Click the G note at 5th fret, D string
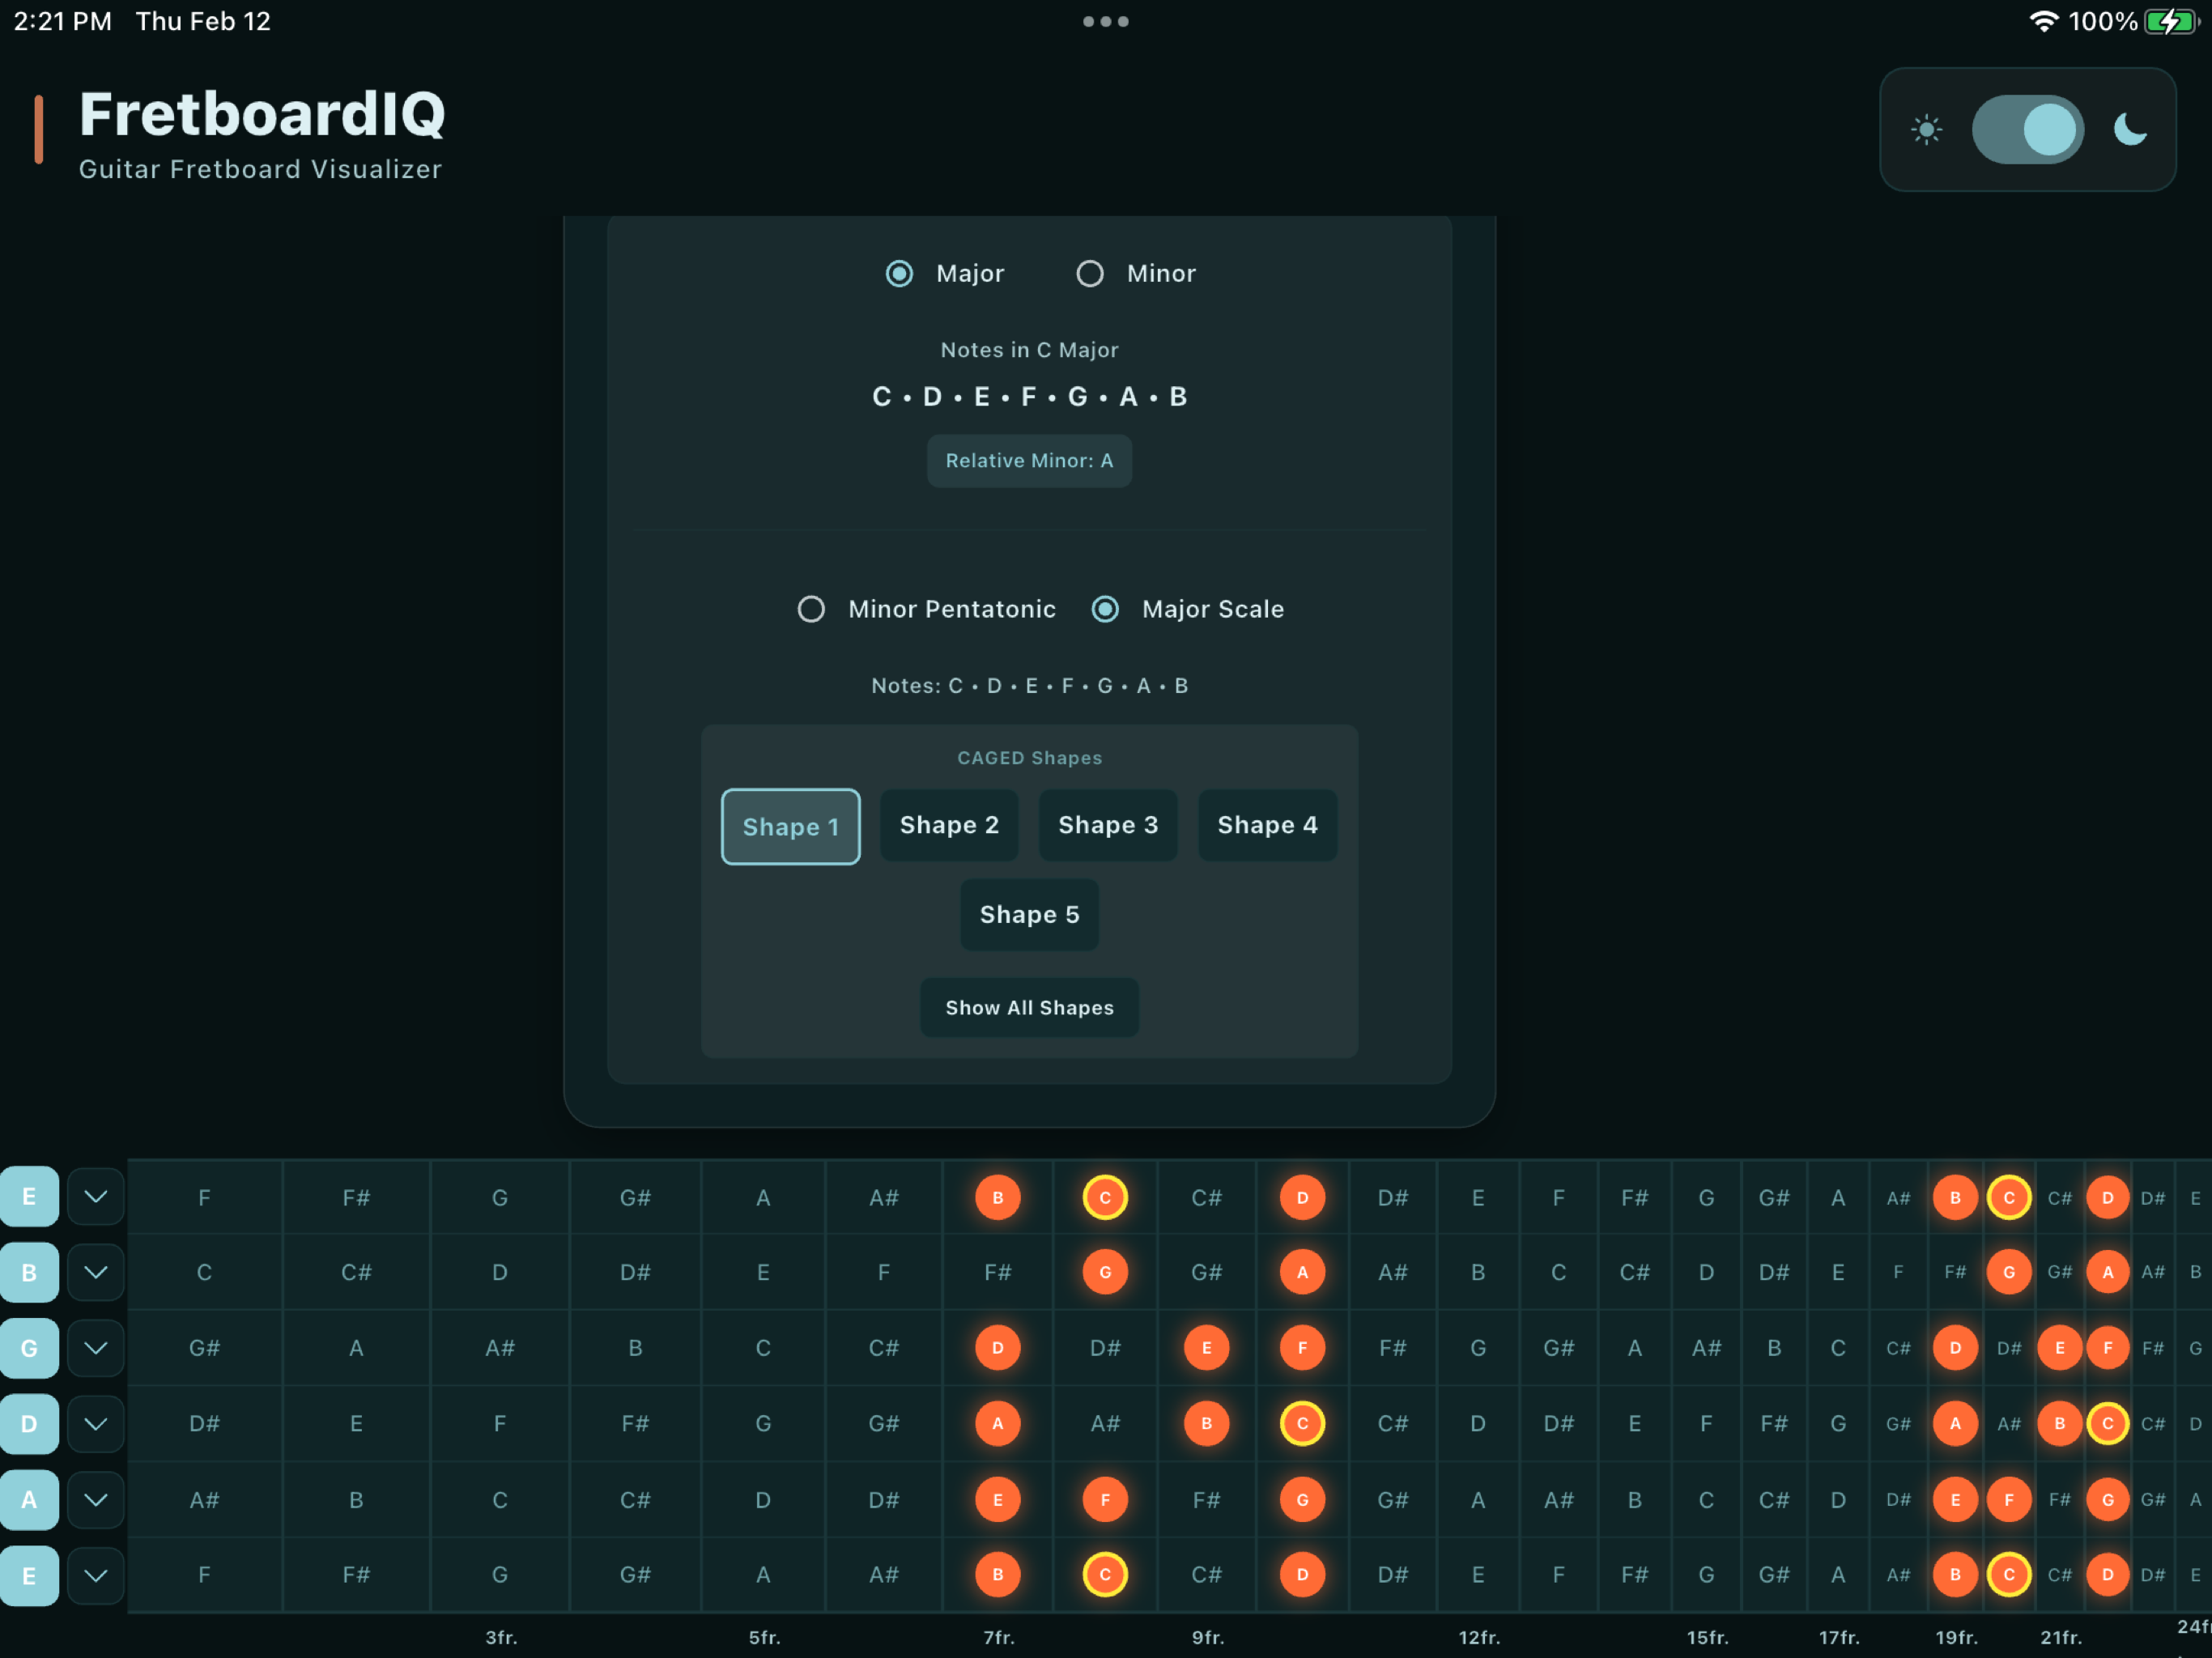This screenshot has height=1658, width=2212. pyautogui.click(x=763, y=1424)
